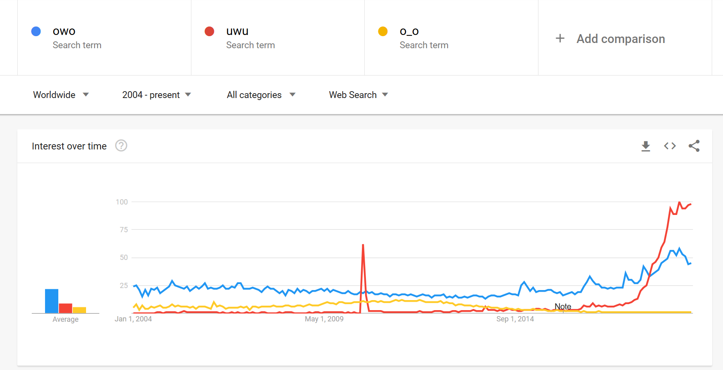This screenshot has height=370, width=723.
Task: Open the 2004 - present time range dropdown
Action: click(156, 95)
